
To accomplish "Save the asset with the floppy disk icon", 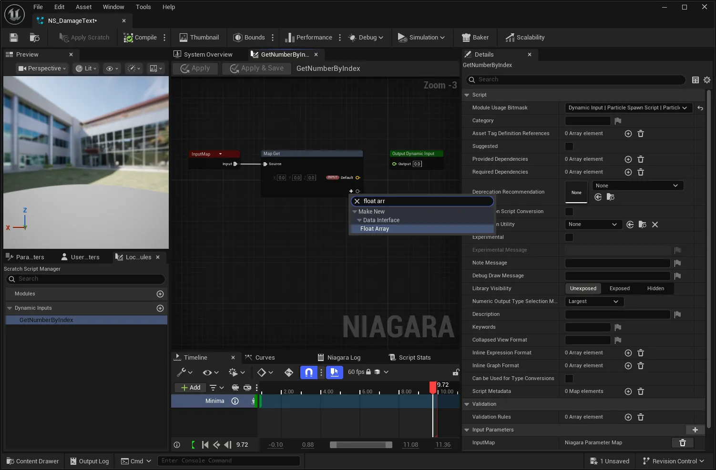I will click(14, 38).
